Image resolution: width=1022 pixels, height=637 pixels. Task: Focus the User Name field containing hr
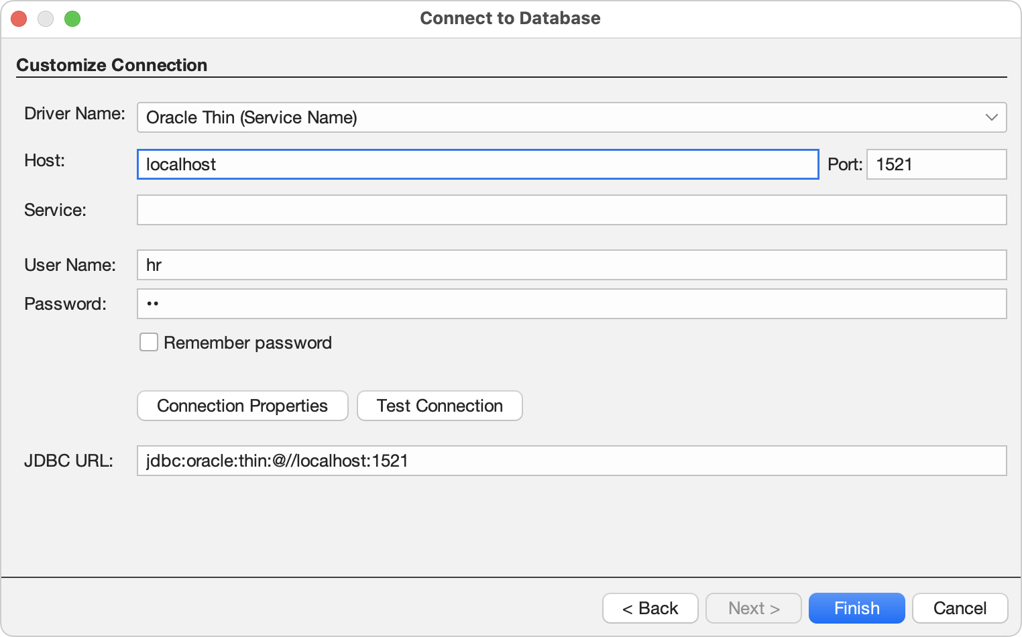pos(570,264)
